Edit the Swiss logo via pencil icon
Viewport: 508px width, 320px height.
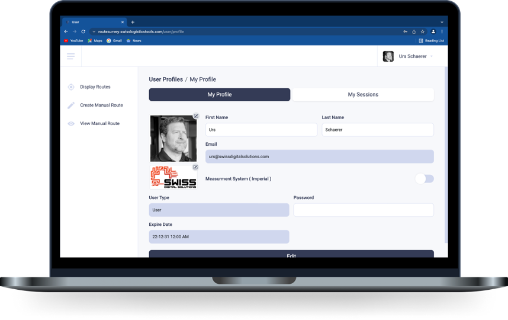[195, 167]
